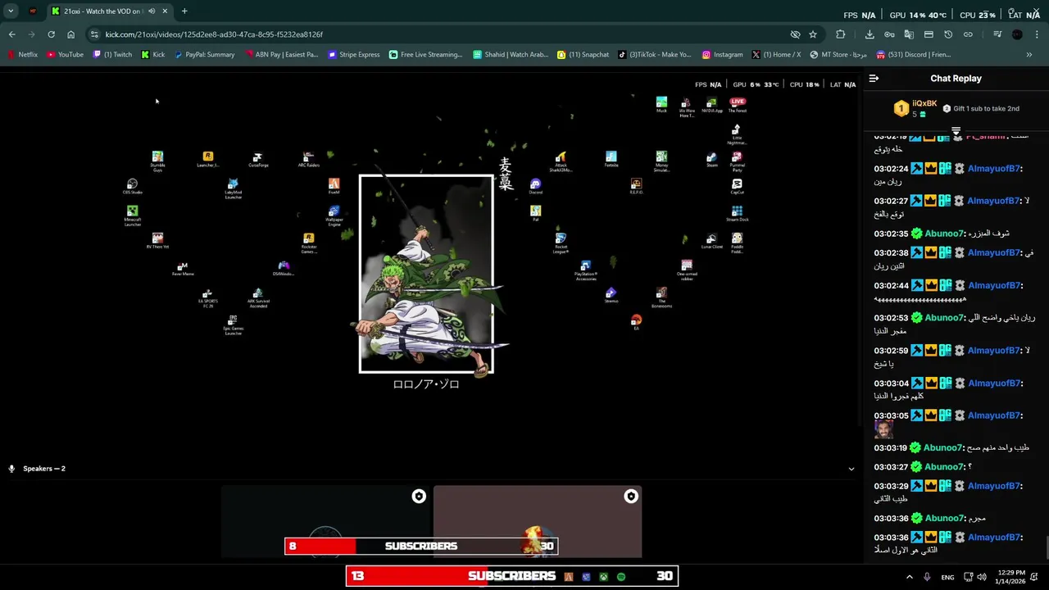Open options on the left speaker tile
The height and width of the screenshot is (590, 1049).
click(x=419, y=497)
